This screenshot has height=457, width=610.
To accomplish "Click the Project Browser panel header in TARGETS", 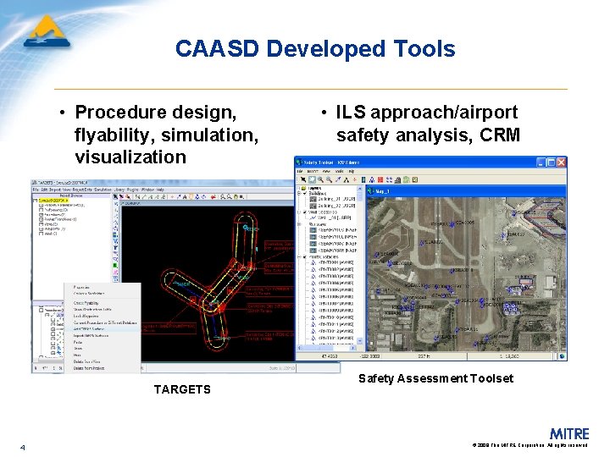I will [71, 195].
